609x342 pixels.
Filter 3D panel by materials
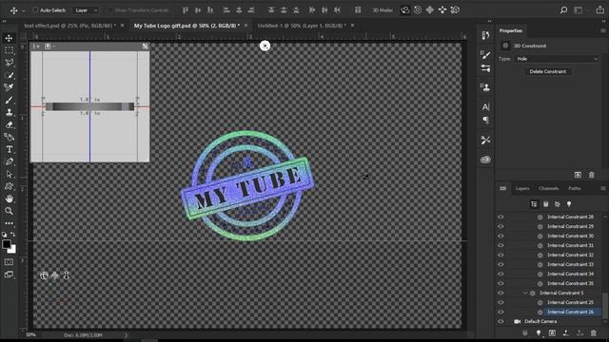coord(558,204)
